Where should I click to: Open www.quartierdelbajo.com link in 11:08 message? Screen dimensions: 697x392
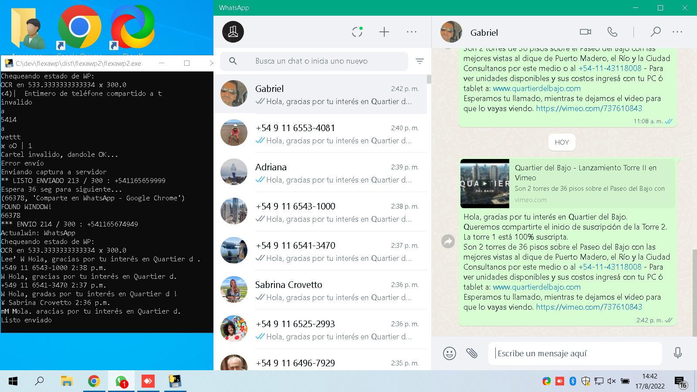537,88
